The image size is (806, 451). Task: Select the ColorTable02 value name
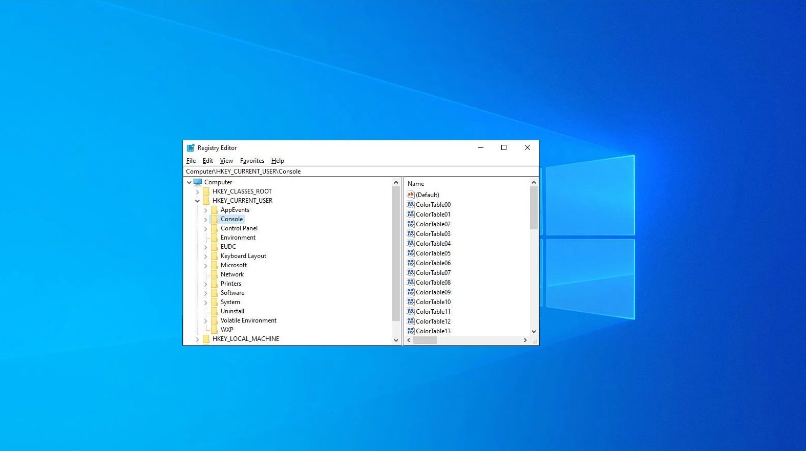pos(433,224)
